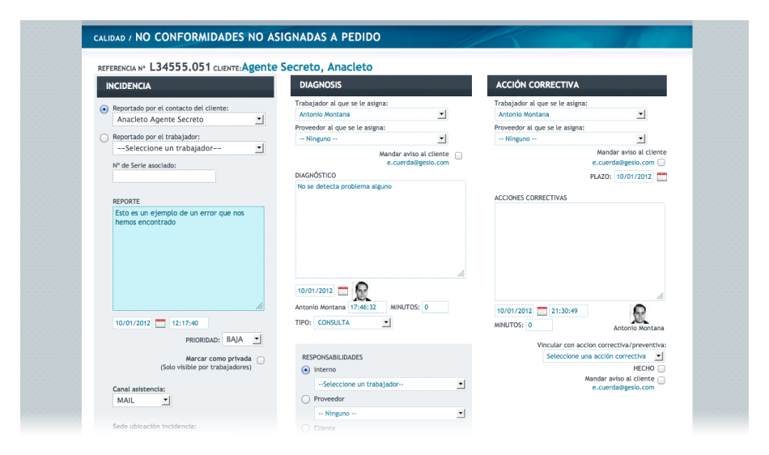Choose the "interno" responsibility radio button
This screenshot has width=769, height=455.
point(305,370)
